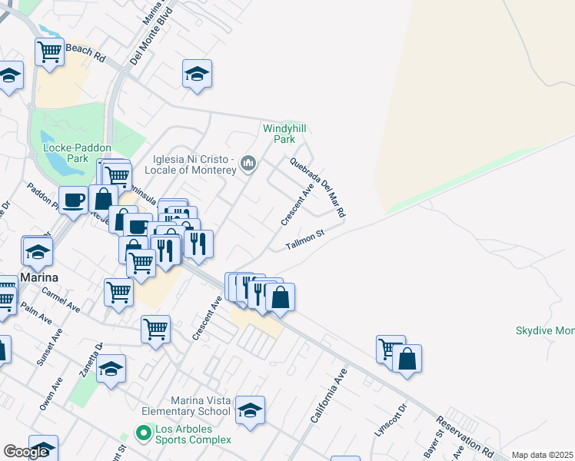Open the Google logo link
This screenshot has height=461, width=575.
pos(25,452)
